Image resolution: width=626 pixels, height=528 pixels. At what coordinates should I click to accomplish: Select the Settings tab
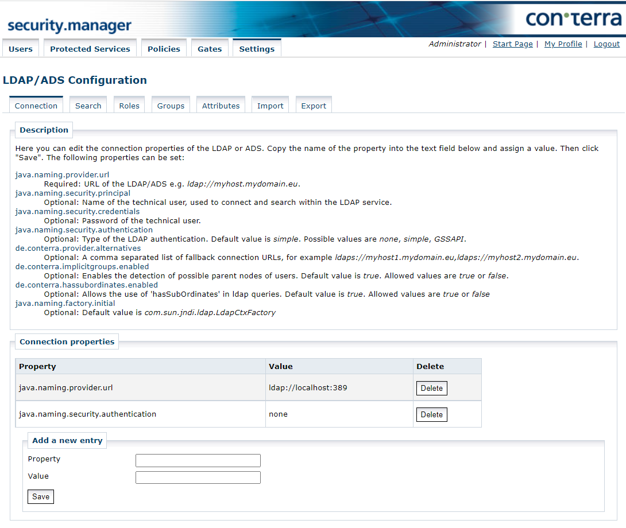point(256,49)
